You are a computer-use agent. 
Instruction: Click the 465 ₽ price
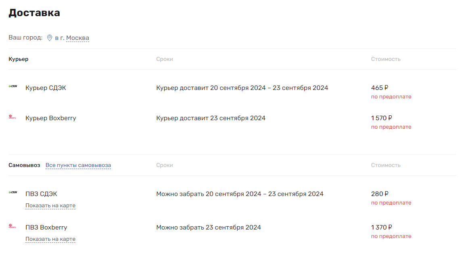(380, 88)
